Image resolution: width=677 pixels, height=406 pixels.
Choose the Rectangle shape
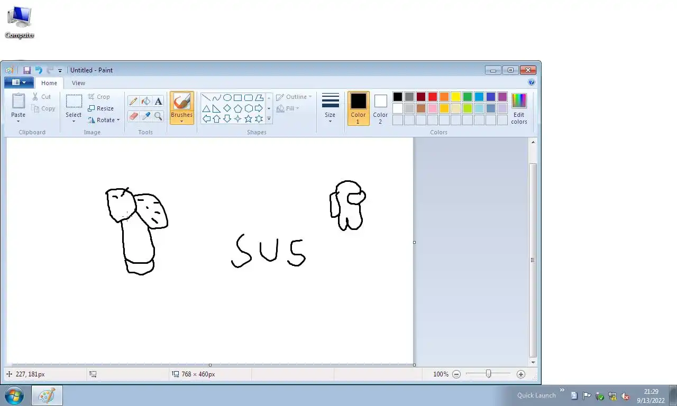pyautogui.click(x=238, y=98)
